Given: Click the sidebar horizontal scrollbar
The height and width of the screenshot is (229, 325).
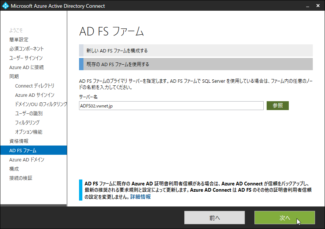Looking at the screenshot, I should point(33,205).
